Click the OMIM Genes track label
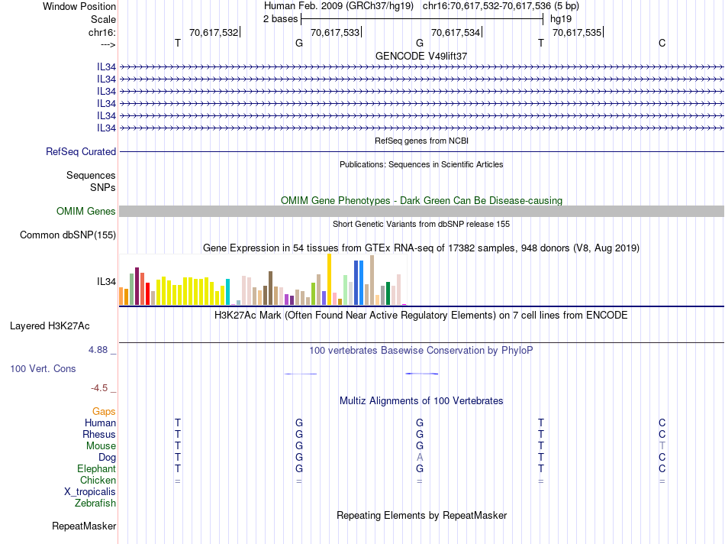Image resolution: width=725 pixels, height=544 pixels. tap(85, 212)
